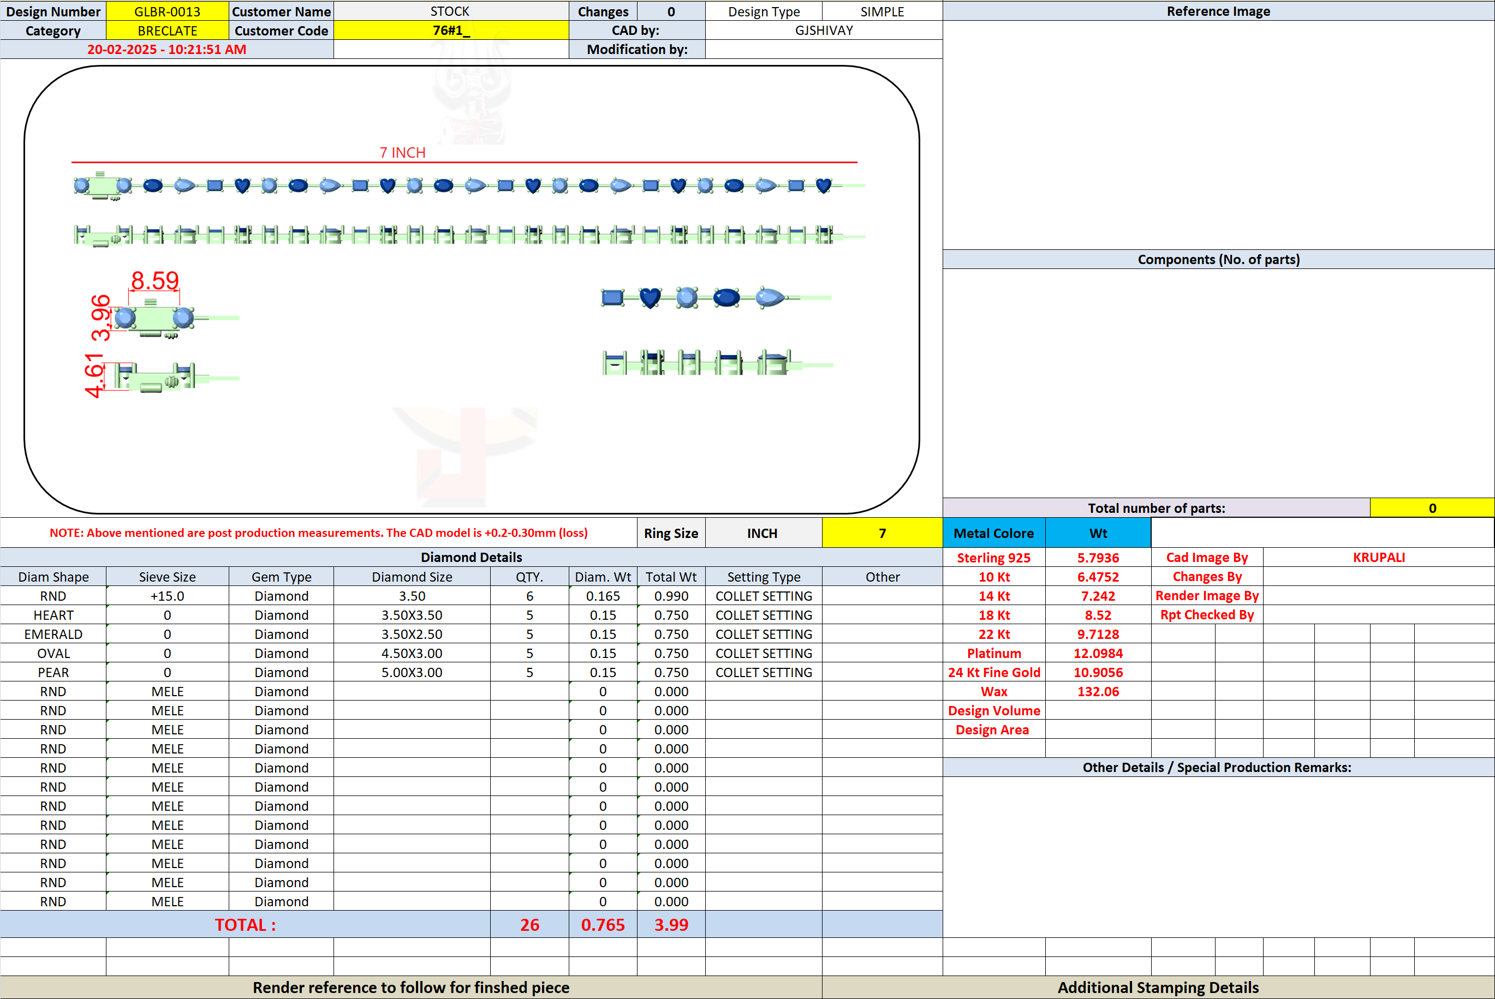This screenshot has height=999, width=1495.
Task: Select the Design Area label
Action: [993, 729]
